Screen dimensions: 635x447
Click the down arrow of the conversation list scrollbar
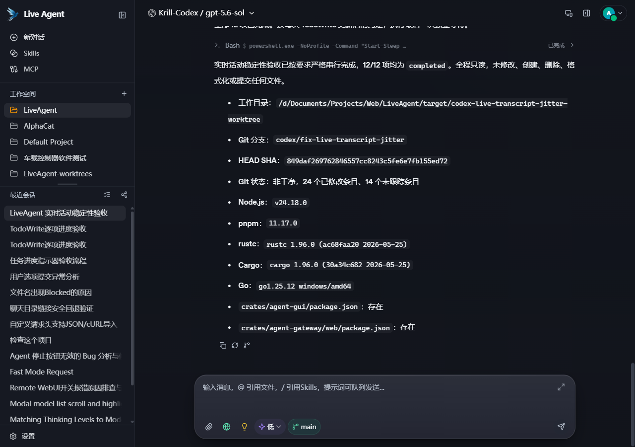pyautogui.click(x=132, y=422)
